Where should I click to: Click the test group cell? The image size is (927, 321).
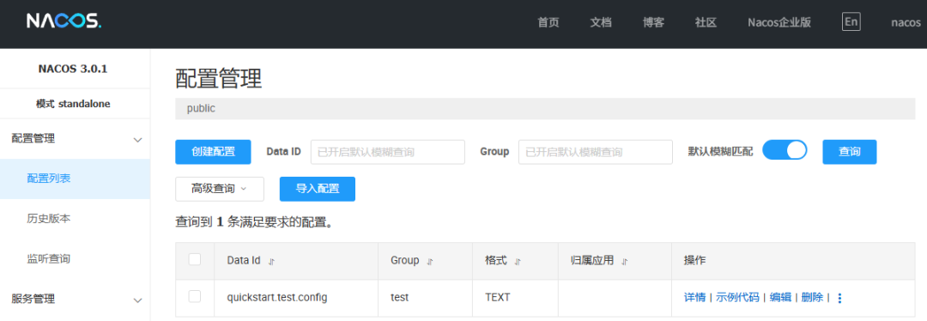[x=400, y=297]
